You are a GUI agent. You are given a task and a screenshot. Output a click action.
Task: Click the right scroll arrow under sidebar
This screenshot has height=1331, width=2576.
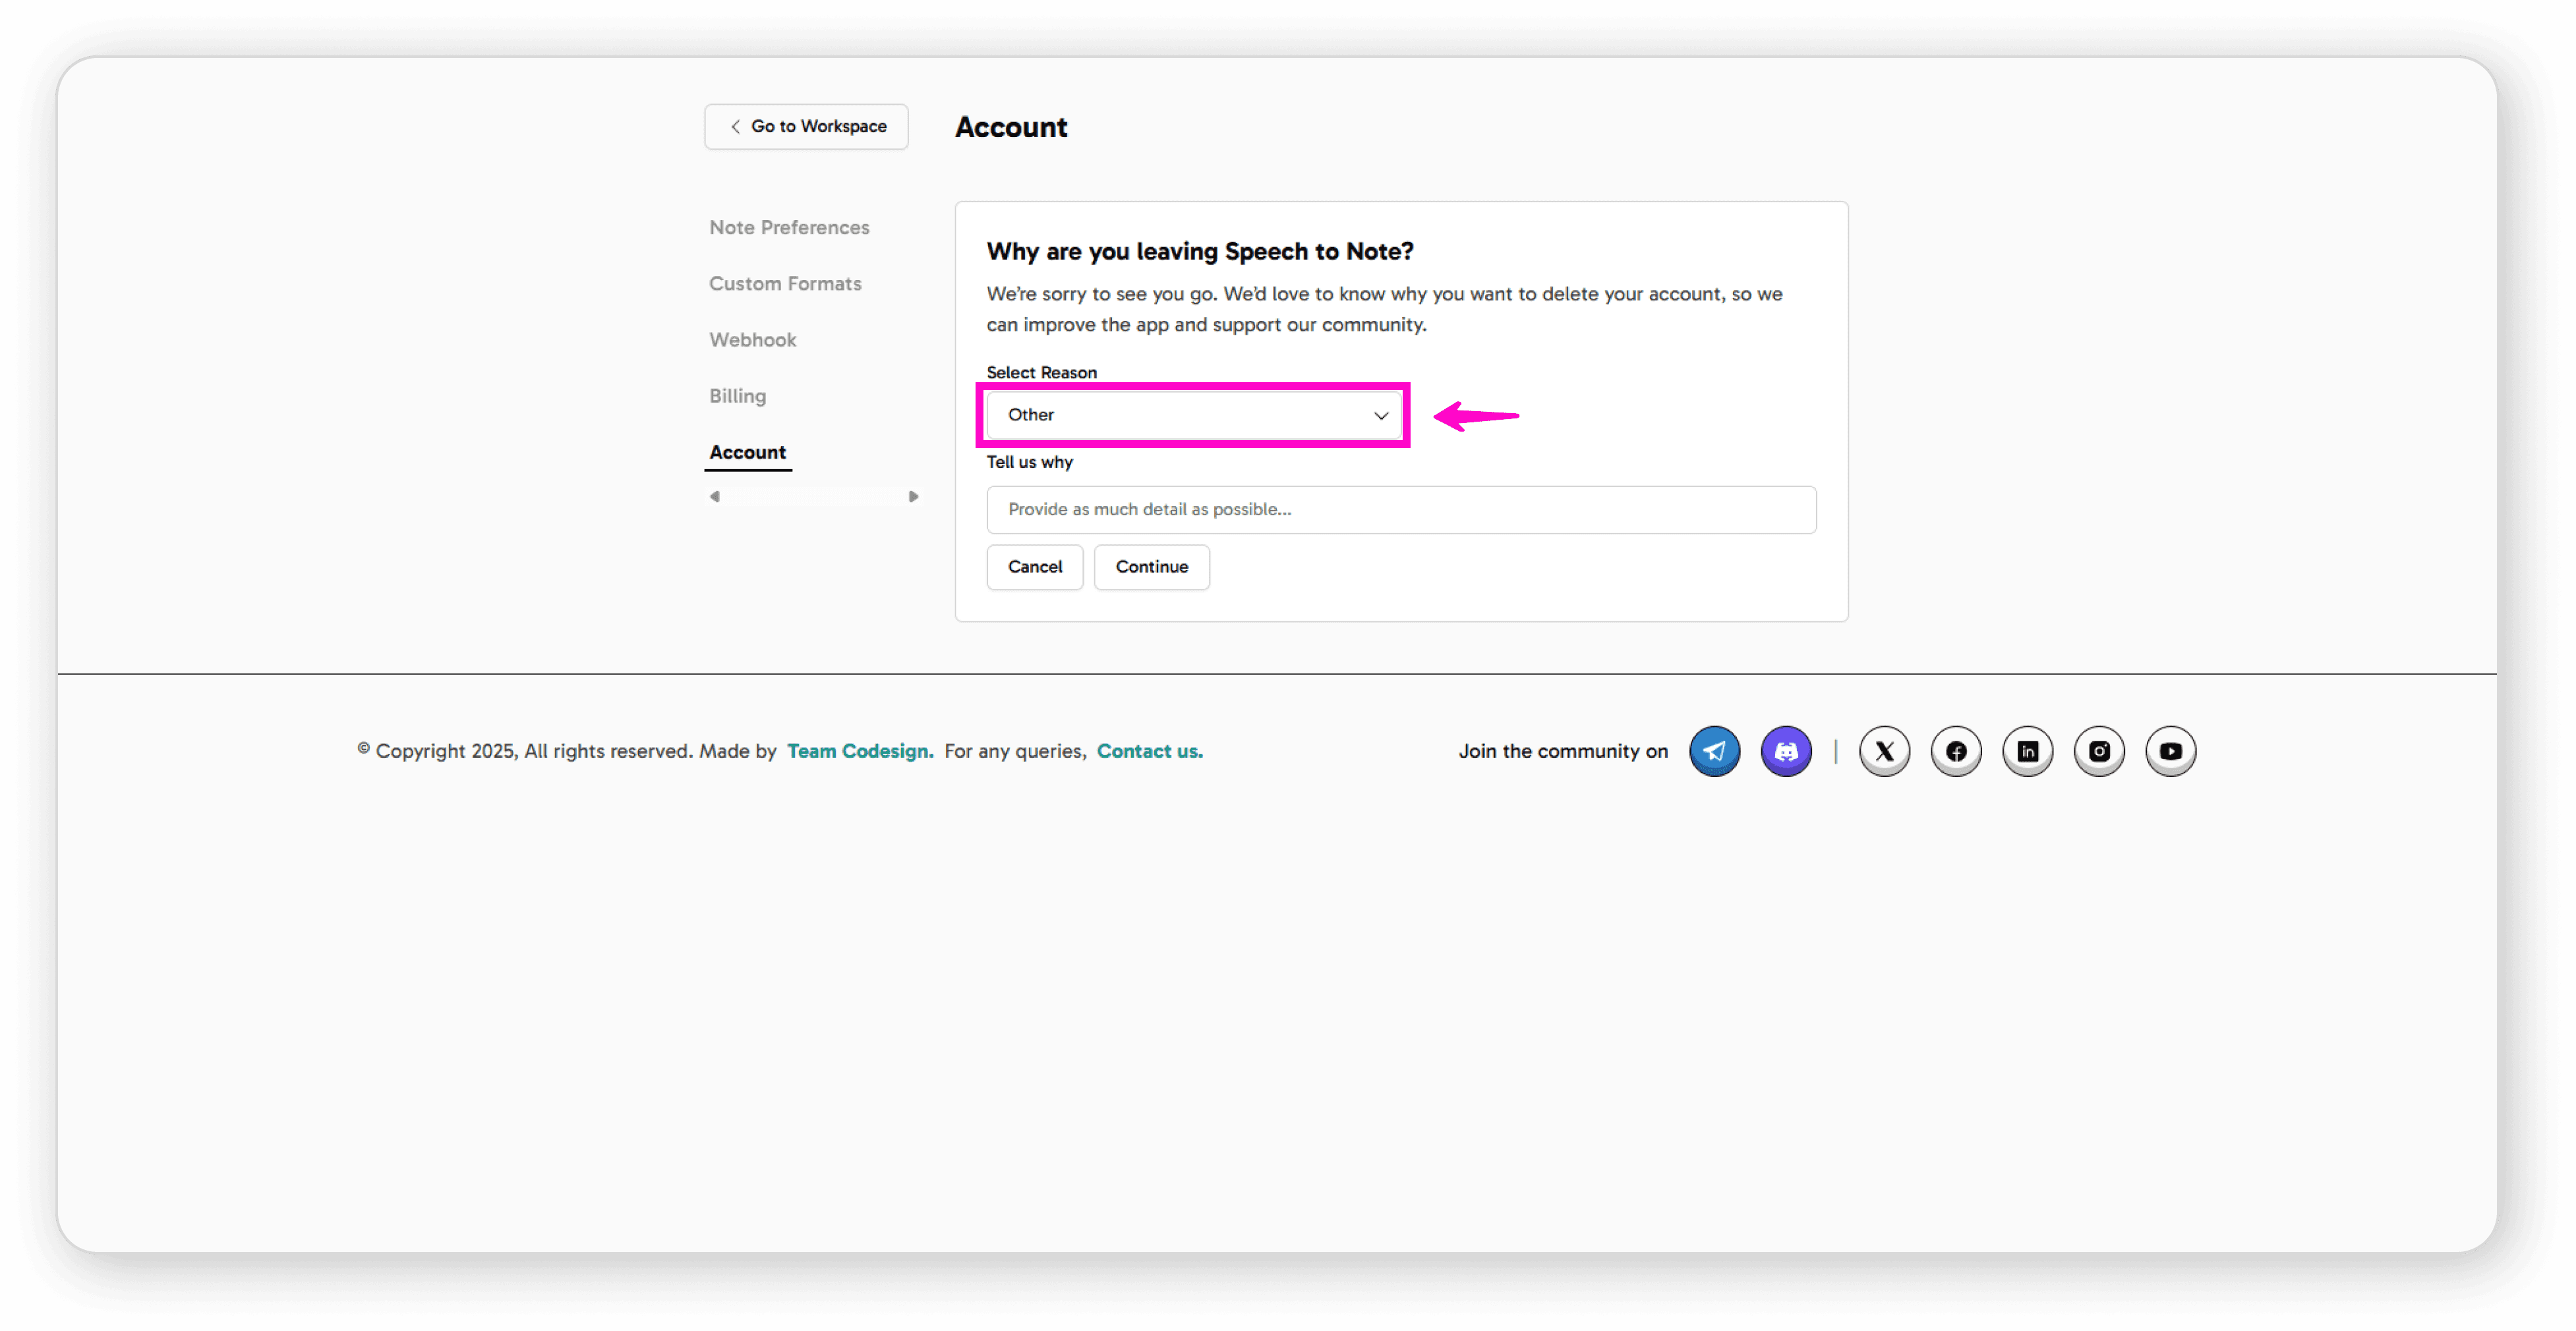click(x=913, y=497)
